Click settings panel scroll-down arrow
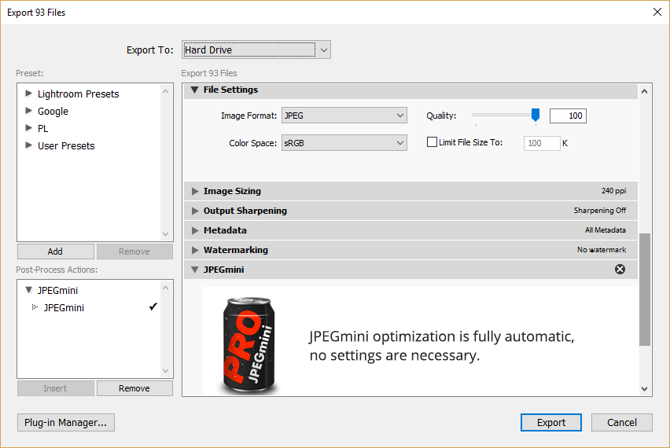This screenshot has width=670, height=448. (x=645, y=388)
